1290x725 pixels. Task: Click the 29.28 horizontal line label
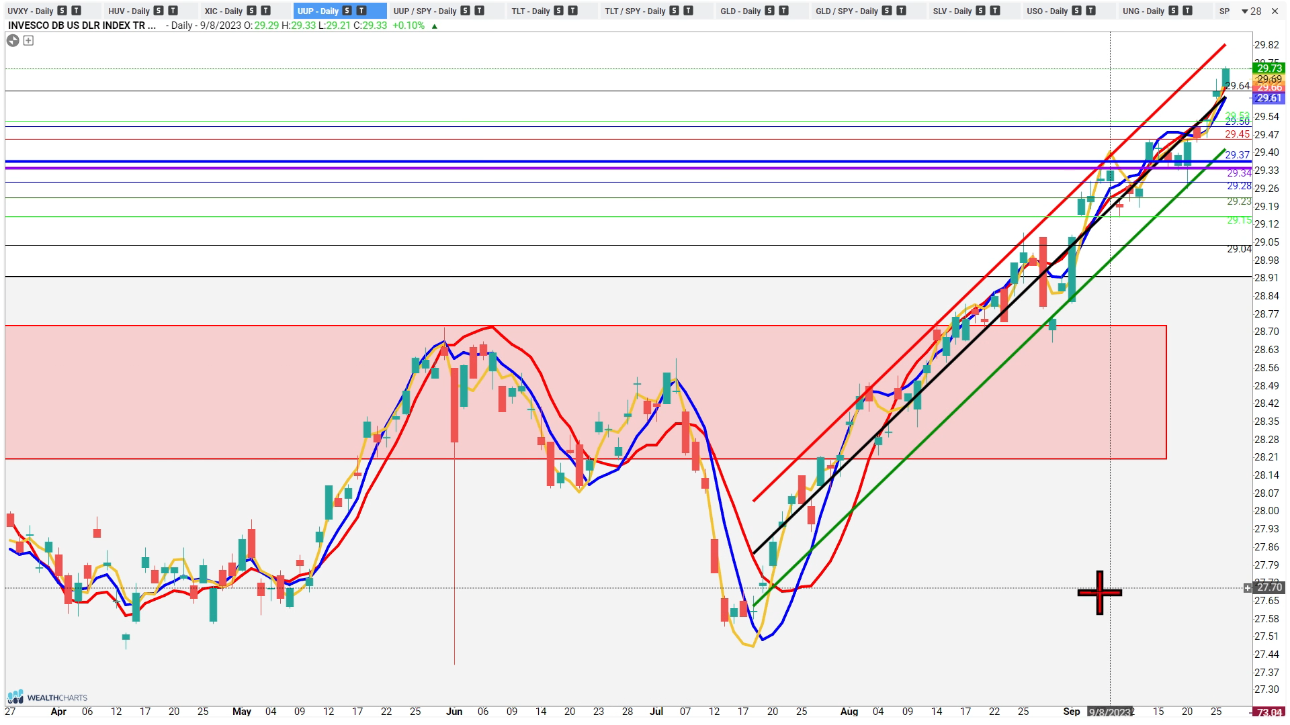(x=1239, y=186)
